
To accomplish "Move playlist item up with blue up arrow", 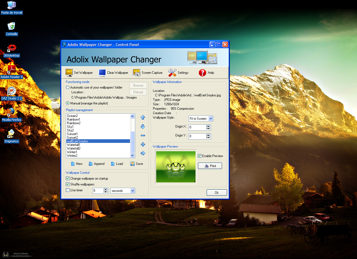I will coord(143,117).
